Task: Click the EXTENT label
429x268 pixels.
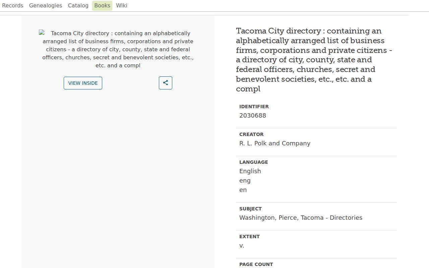Action: tap(249, 237)
